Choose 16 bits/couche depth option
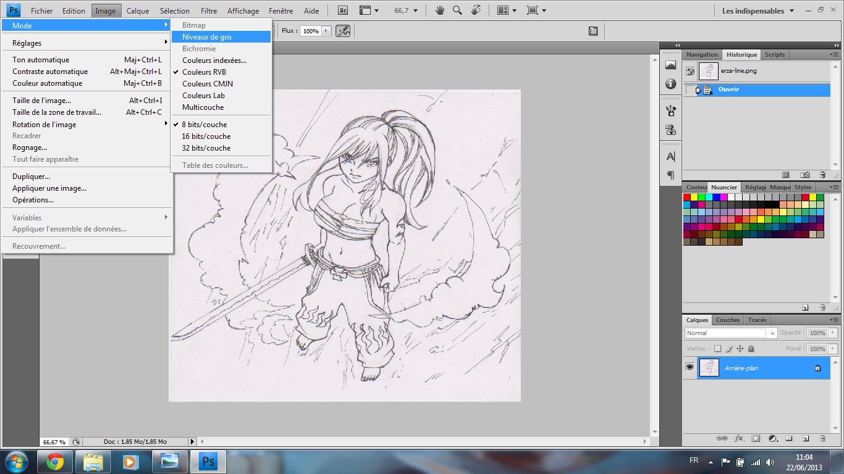This screenshot has height=474, width=844. (206, 136)
